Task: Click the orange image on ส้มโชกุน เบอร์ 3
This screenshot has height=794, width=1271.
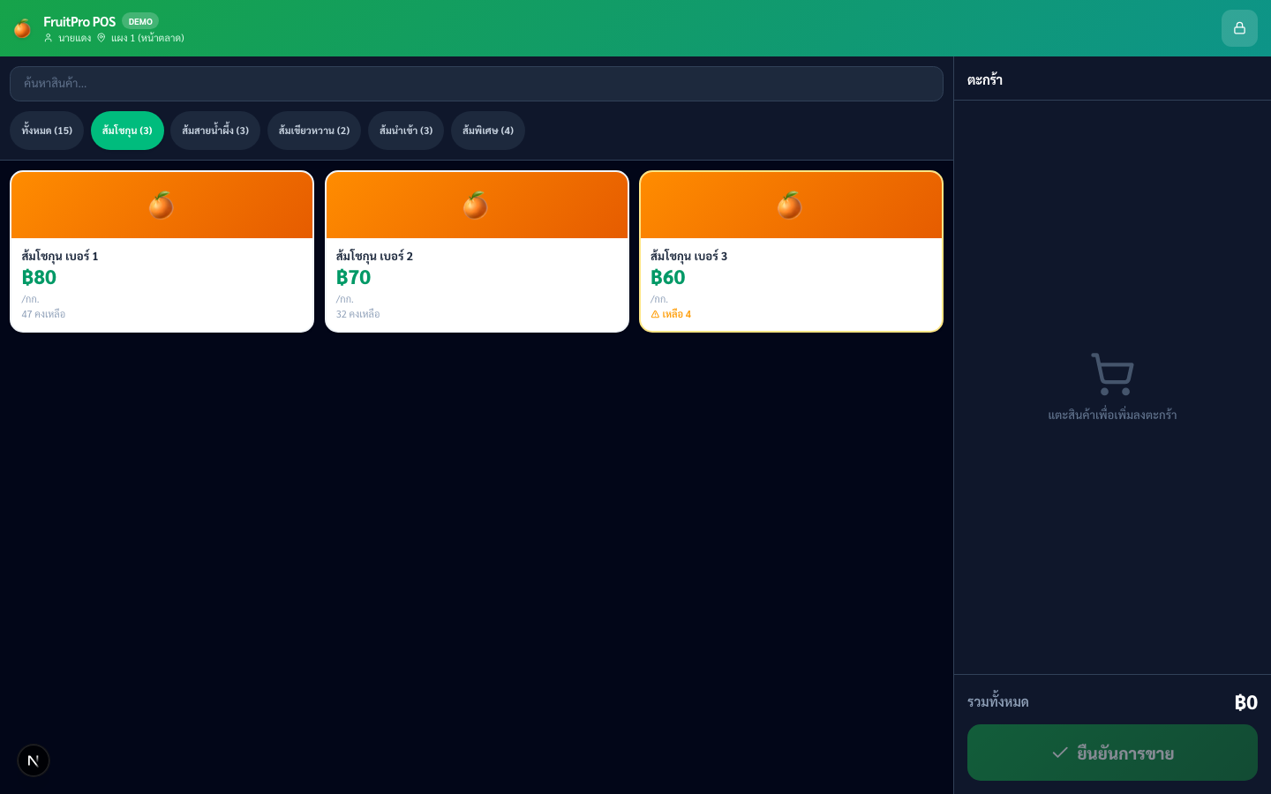Action: click(791, 205)
